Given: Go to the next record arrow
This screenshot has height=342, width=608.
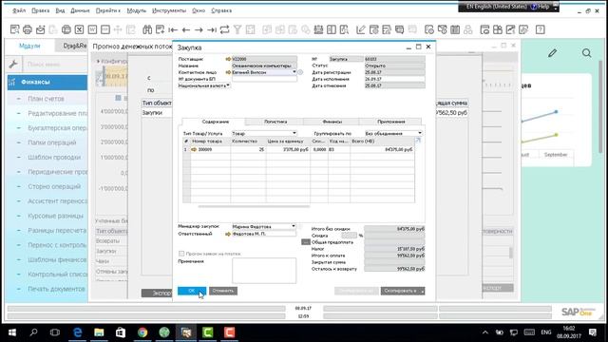Looking at the screenshot, I should tap(199, 29).
